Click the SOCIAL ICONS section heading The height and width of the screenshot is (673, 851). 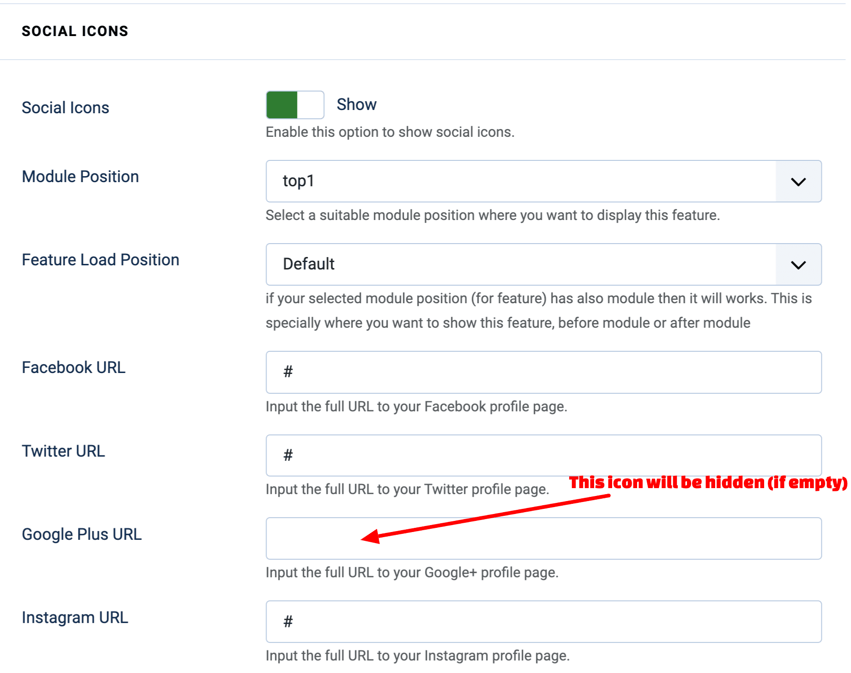click(75, 31)
